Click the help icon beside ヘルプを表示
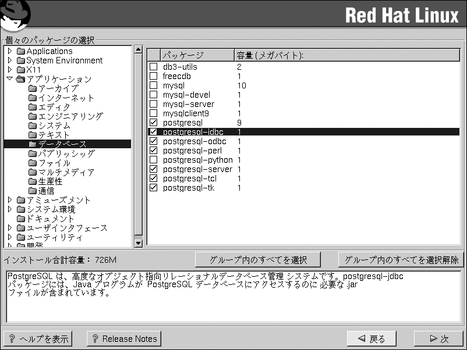 point(12,338)
